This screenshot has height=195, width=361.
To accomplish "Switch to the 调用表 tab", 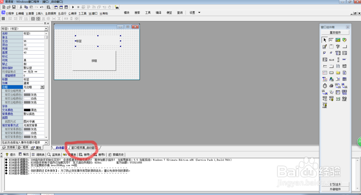I will pos(38,155).
